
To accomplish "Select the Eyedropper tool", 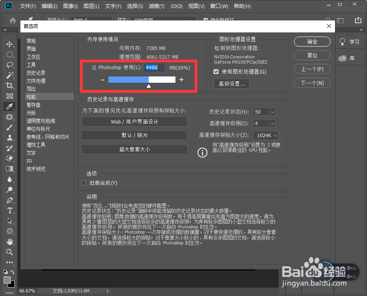I will (9, 106).
